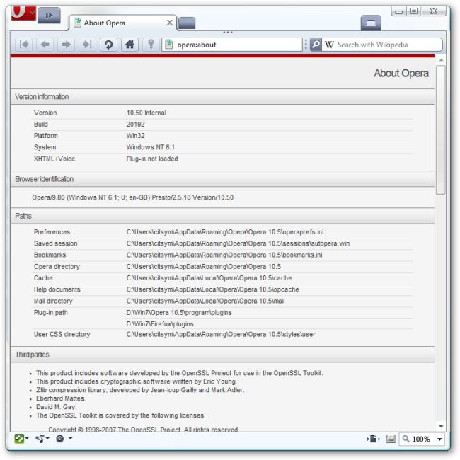
Task: Click the D:\Win7\Firefox\plugins path
Action: pos(160,324)
